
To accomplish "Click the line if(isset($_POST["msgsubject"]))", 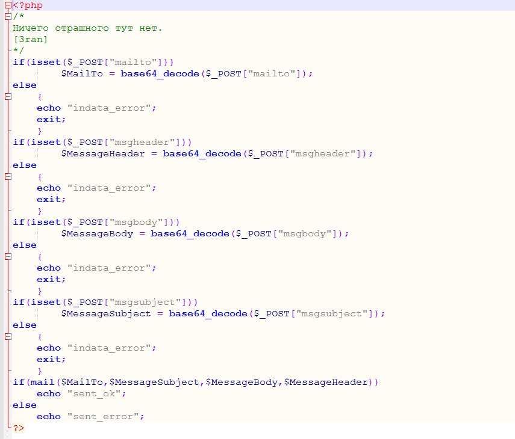I will [105, 302].
